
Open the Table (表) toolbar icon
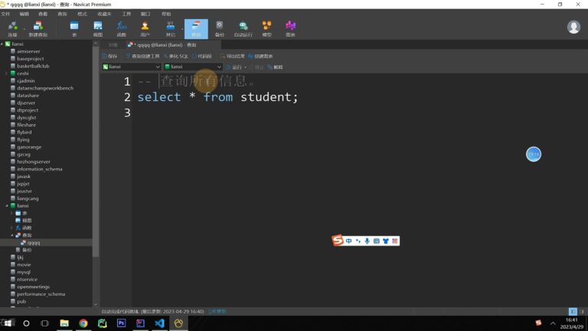point(74,29)
